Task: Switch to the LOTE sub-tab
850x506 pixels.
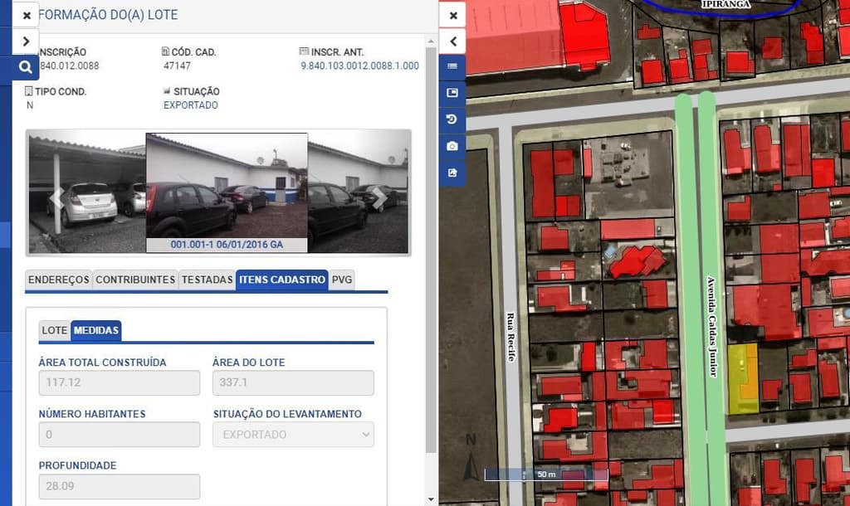Action: tap(54, 330)
